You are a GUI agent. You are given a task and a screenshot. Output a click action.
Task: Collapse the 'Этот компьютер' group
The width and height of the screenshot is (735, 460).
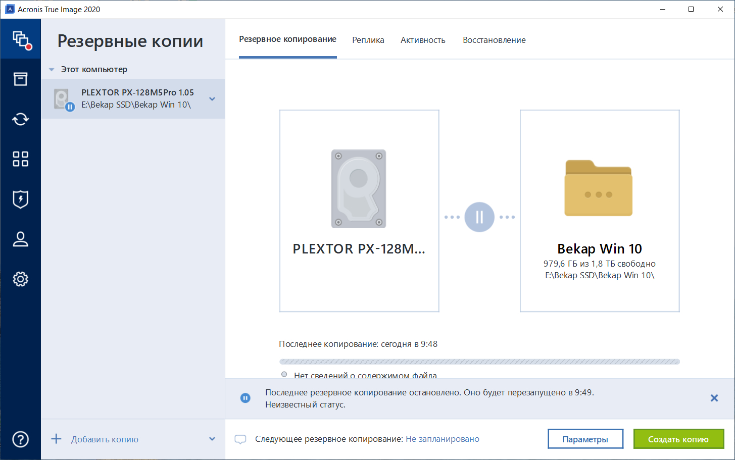point(52,70)
